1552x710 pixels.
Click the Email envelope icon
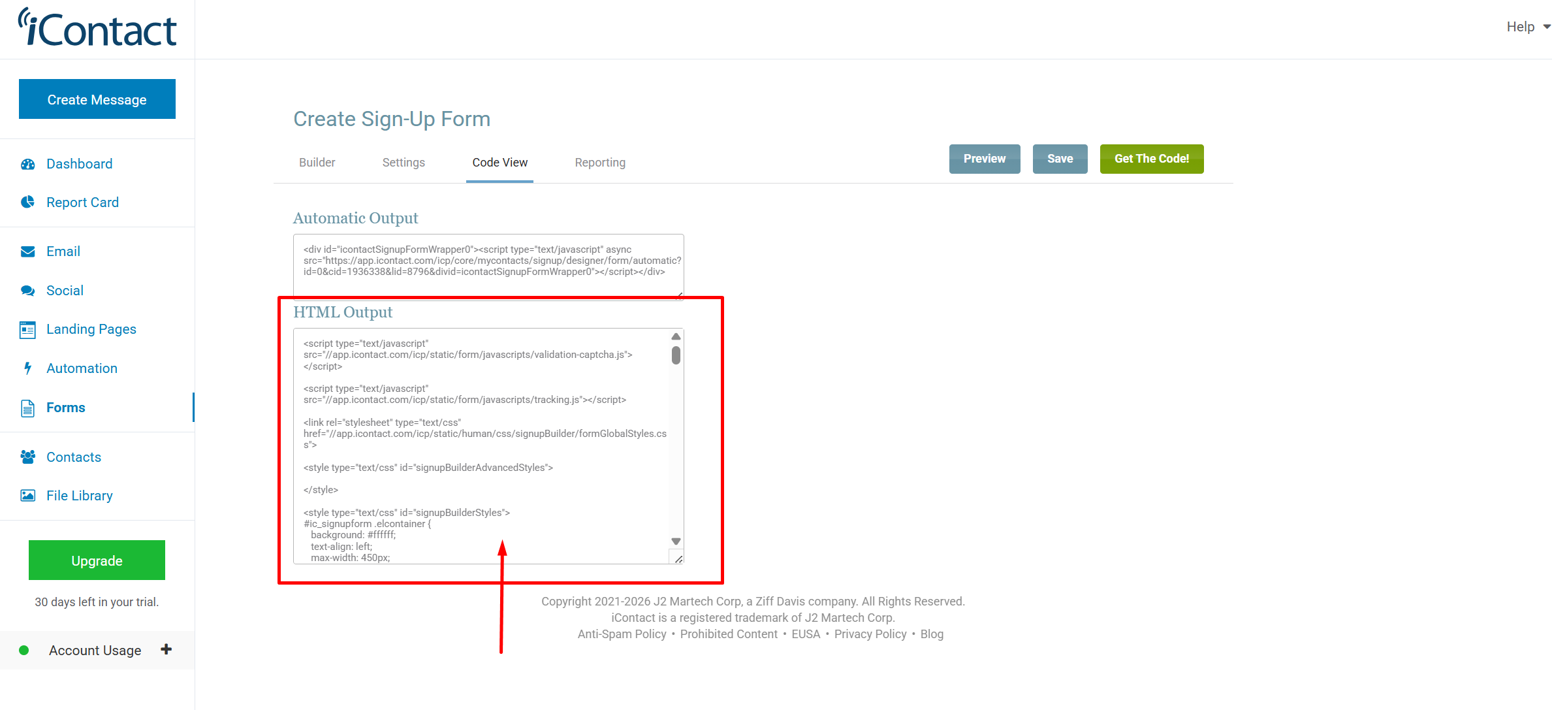coord(27,251)
